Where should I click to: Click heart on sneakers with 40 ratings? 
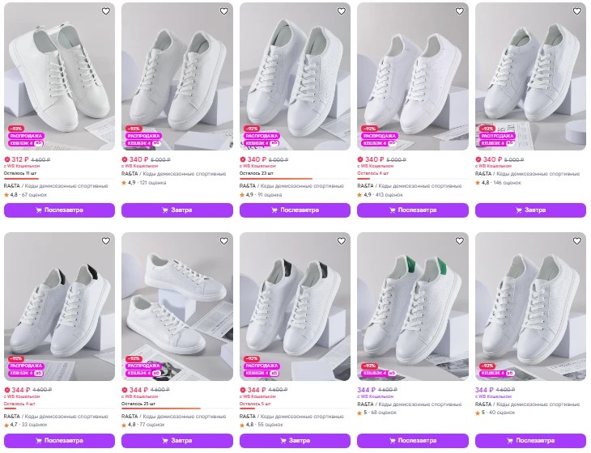pyautogui.click(x=577, y=241)
